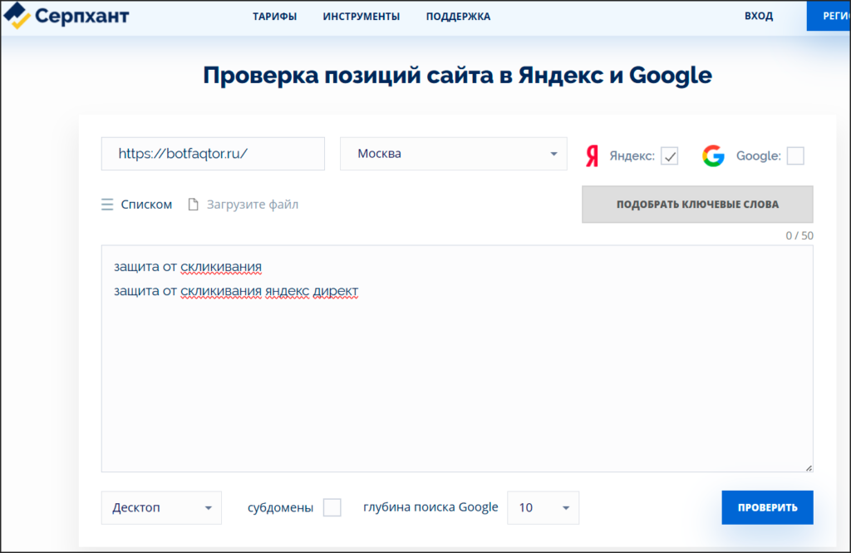Click the page heading Проверка позиций сайта
The height and width of the screenshot is (553, 851).
457,75
